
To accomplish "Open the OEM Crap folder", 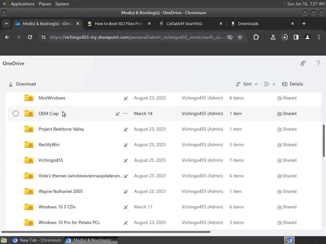I will click(x=48, y=113).
